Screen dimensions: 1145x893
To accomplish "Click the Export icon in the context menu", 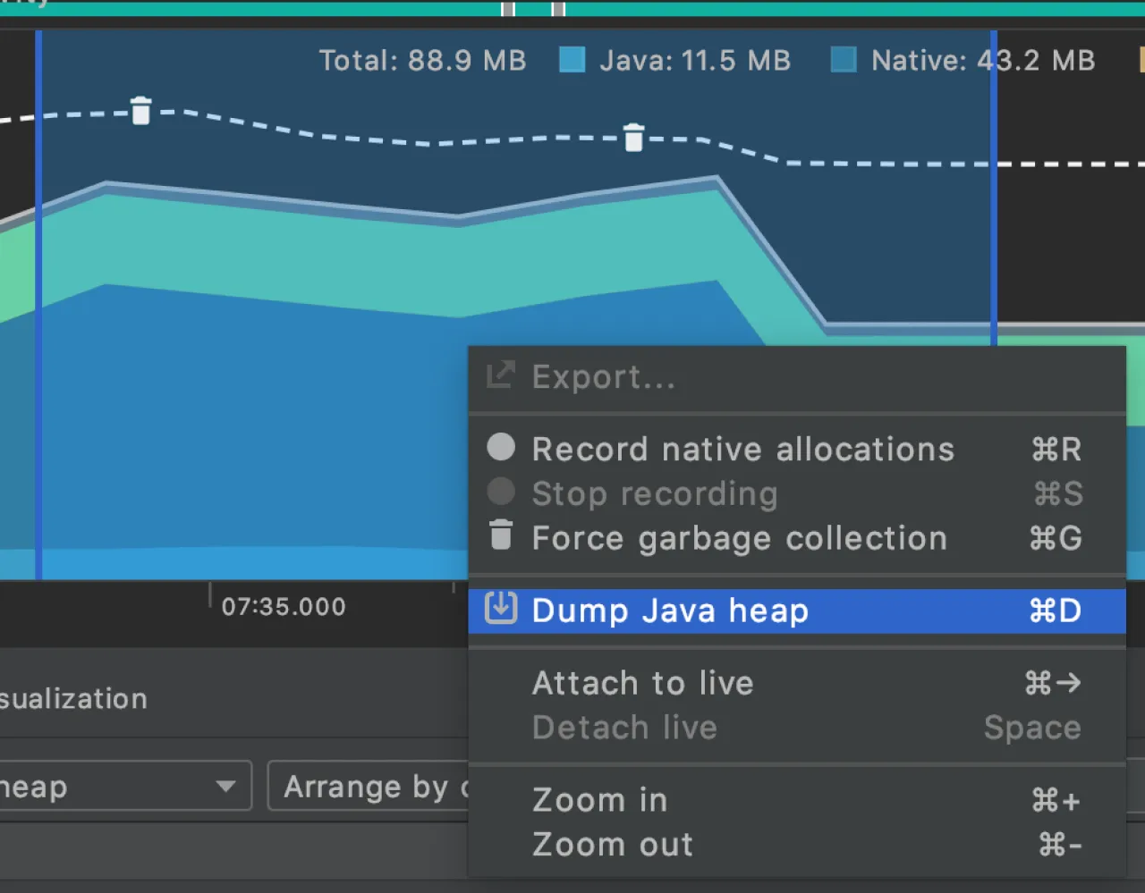I will 500,375.
